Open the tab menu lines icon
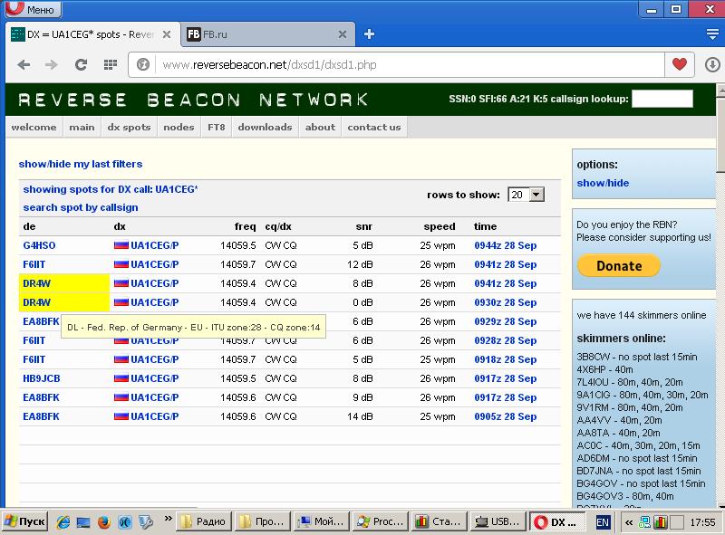The width and height of the screenshot is (725, 535). coord(712,34)
